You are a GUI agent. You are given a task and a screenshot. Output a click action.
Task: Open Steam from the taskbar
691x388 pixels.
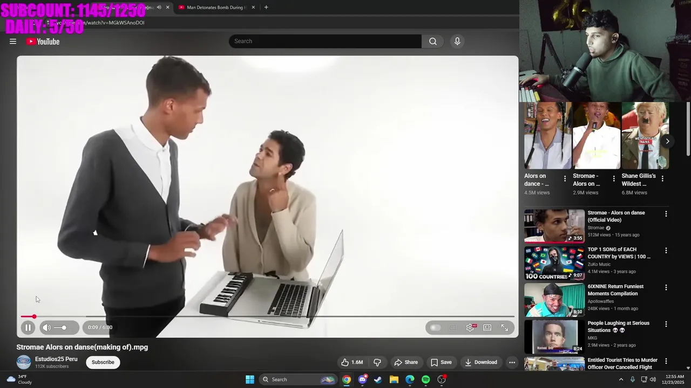click(378, 379)
